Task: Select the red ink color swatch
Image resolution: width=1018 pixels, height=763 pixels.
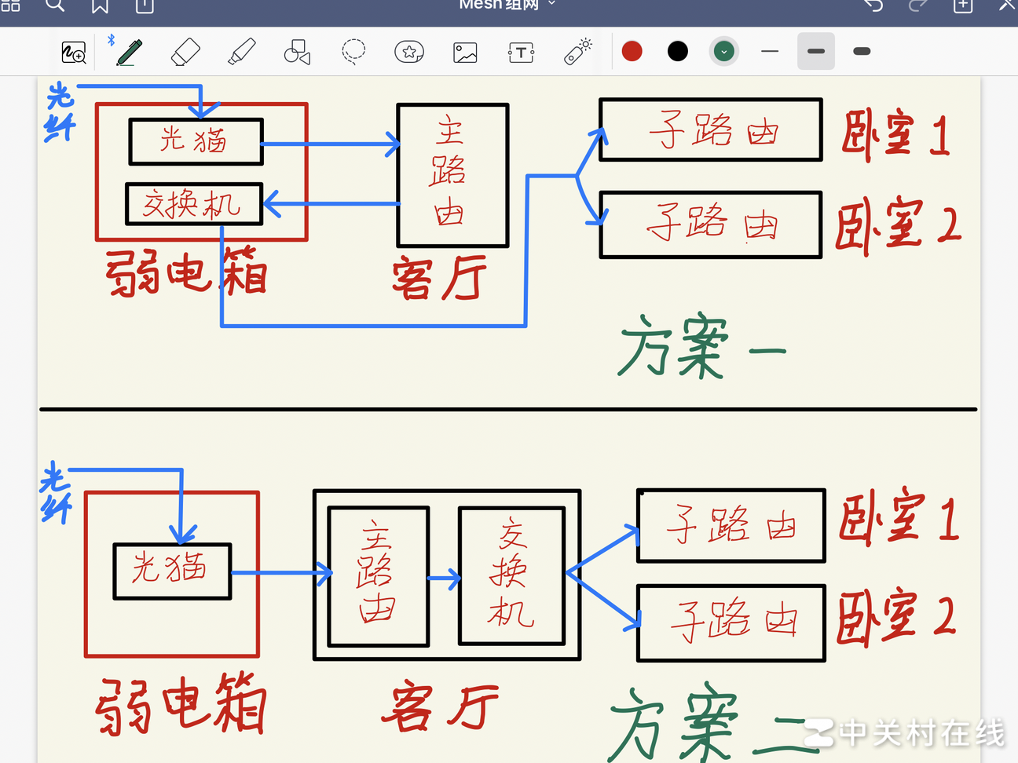Action: (632, 51)
